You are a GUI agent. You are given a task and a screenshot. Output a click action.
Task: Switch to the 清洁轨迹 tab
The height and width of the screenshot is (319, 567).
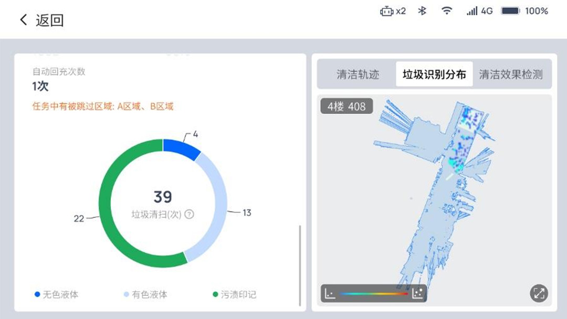(358, 75)
